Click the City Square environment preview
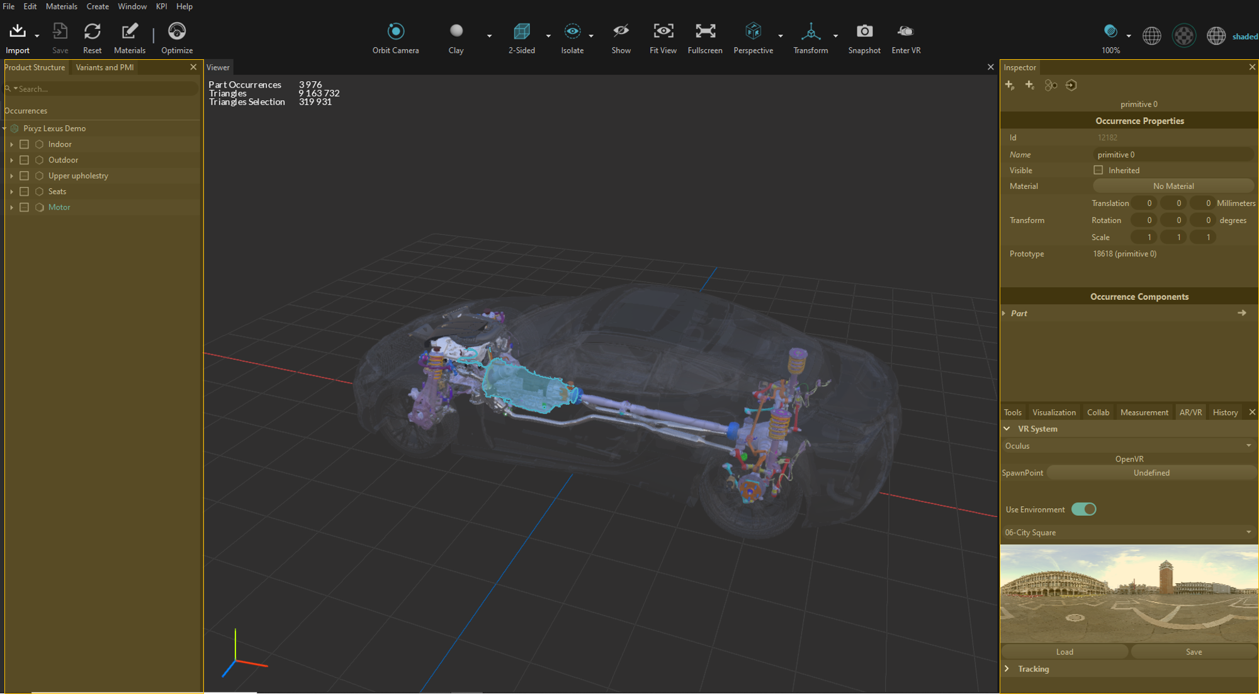Screen dimensions: 1259x694 [x=1129, y=593]
